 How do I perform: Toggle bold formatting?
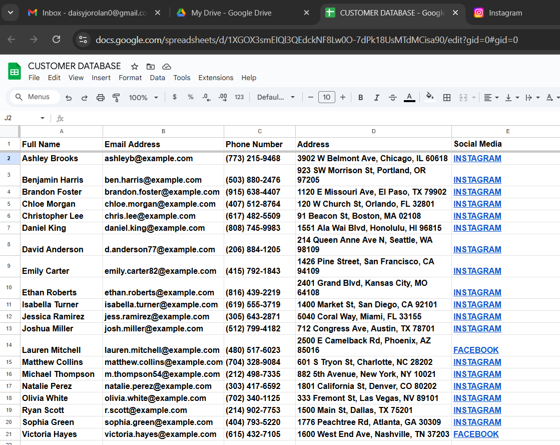[361, 98]
